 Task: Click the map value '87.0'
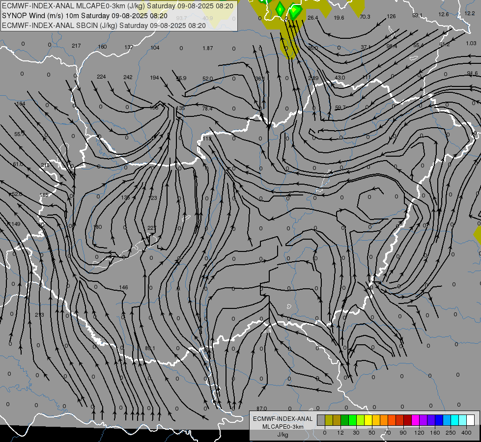pyautogui.click(x=262, y=409)
